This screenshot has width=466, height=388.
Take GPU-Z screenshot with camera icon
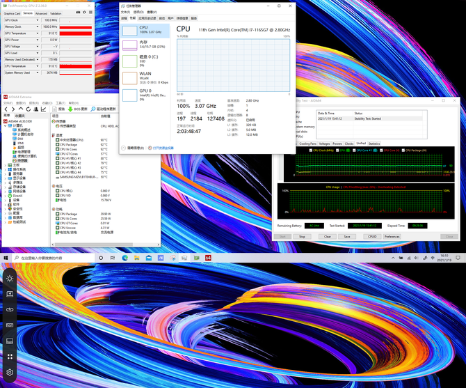click(x=78, y=13)
